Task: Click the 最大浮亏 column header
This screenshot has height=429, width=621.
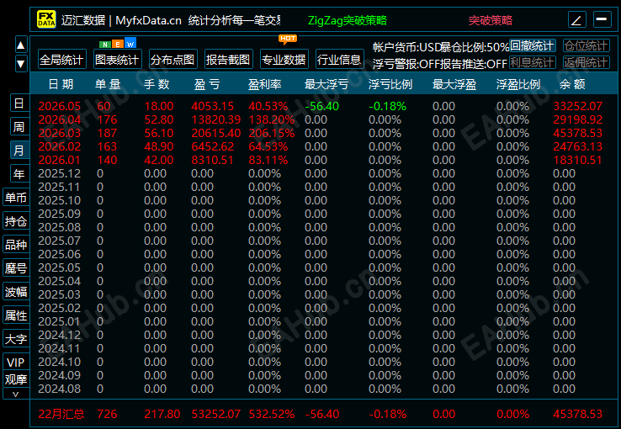Action: [326, 84]
